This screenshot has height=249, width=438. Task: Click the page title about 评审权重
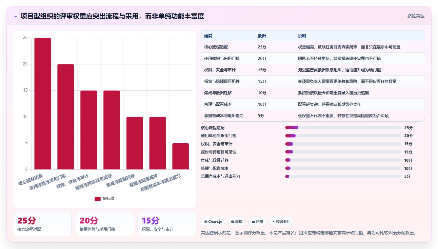pyautogui.click(x=112, y=16)
